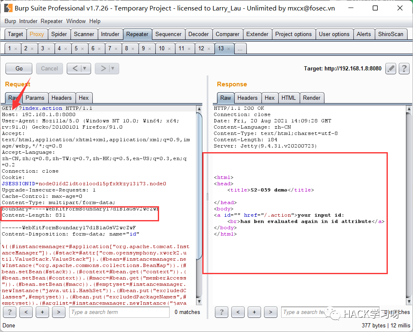Click the request pane scroll-up arrow

199,109
